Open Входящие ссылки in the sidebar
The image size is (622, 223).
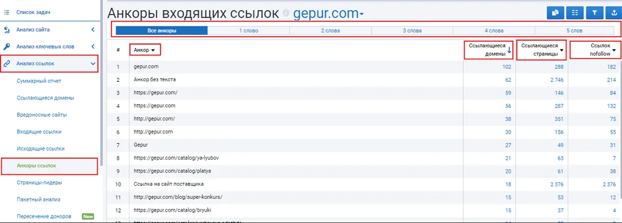pyautogui.click(x=39, y=132)
